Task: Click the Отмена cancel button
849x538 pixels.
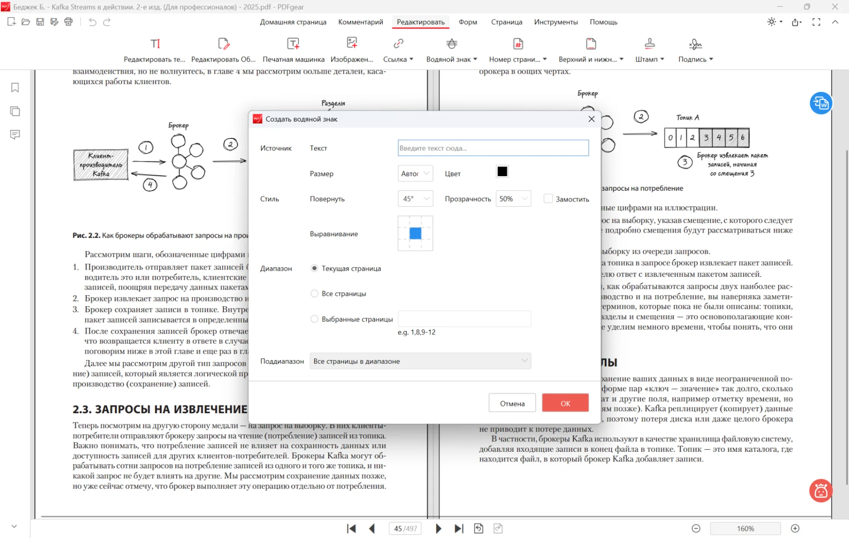Action: pos(512,403)
